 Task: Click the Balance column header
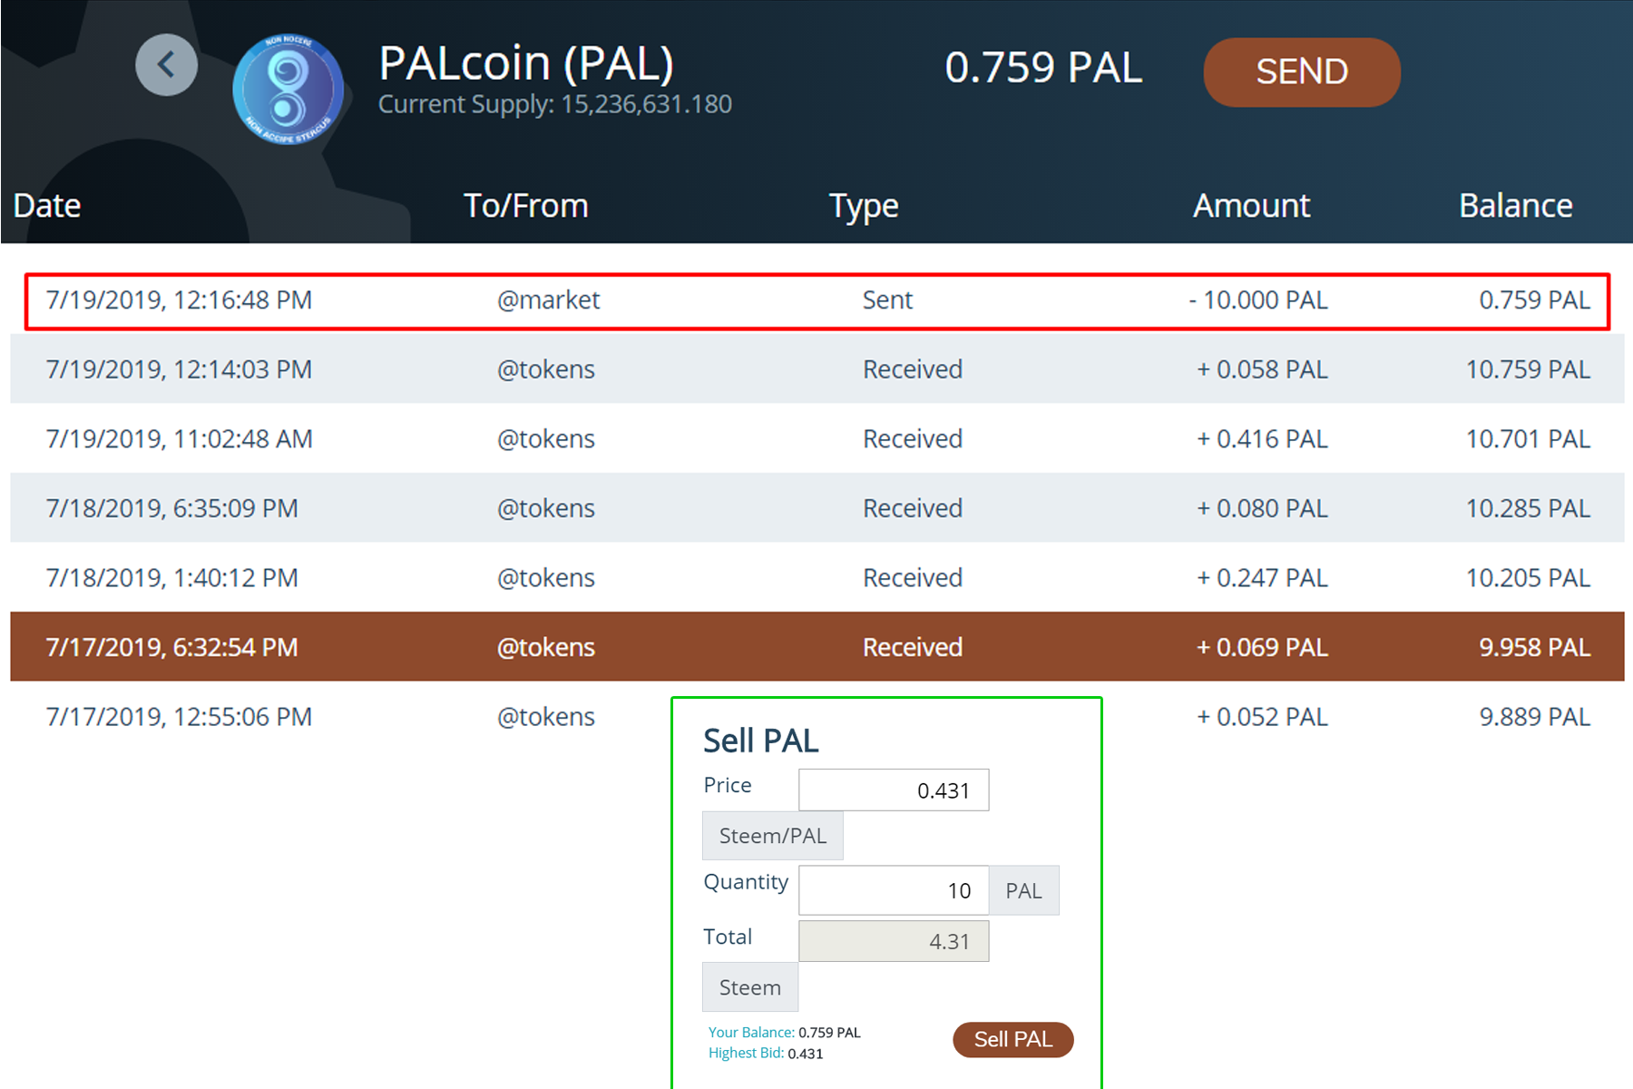(x=1514, y=206)
